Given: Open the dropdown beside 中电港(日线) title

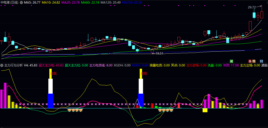Looking at the screenshot, I should tap(21, 3).
